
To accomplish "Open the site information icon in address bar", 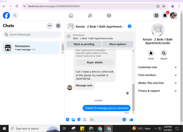I will (x=25, y=6).
